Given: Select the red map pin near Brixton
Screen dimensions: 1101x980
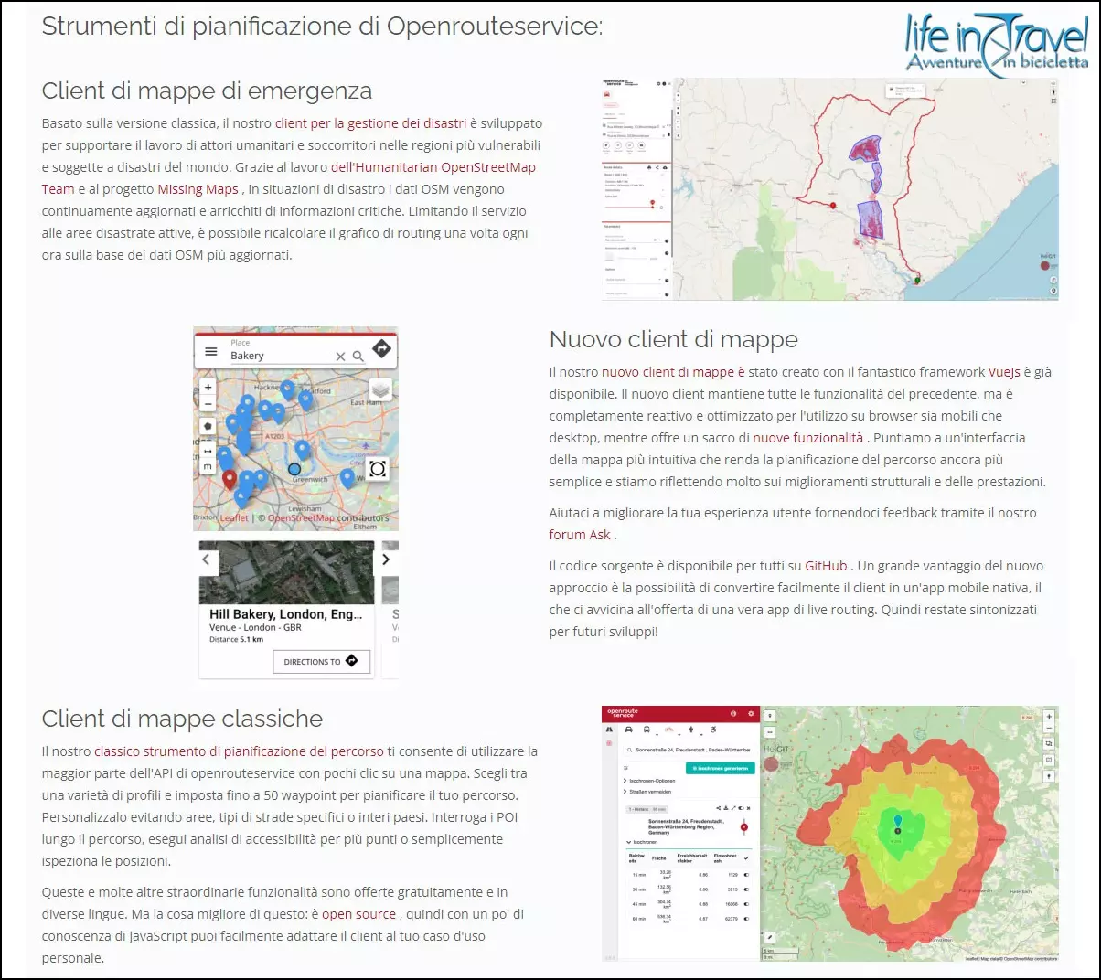Looking at the screenshot, I should (230, 478).
